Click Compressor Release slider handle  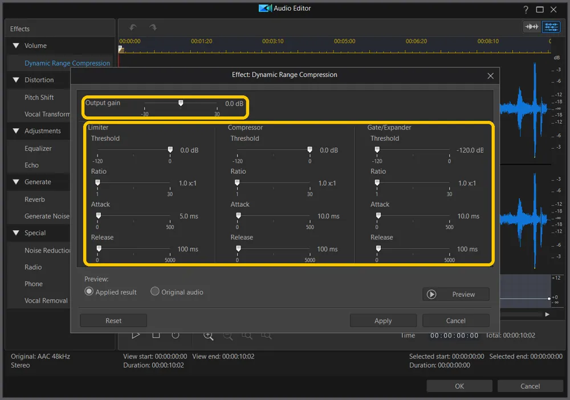(x=238, y=248)
